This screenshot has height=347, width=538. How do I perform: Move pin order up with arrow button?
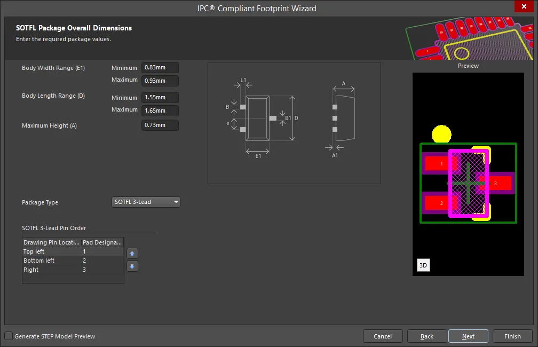(132, 253)
